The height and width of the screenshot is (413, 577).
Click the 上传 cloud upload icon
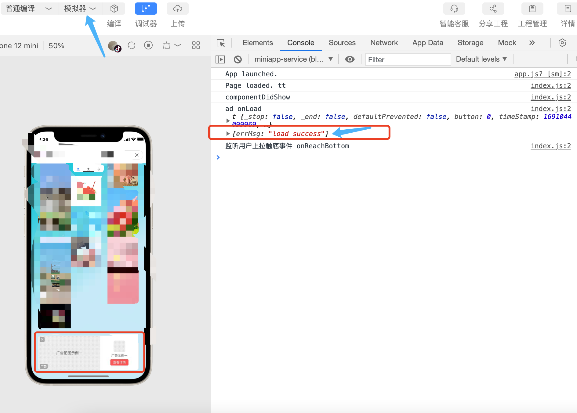click(177, 9)
